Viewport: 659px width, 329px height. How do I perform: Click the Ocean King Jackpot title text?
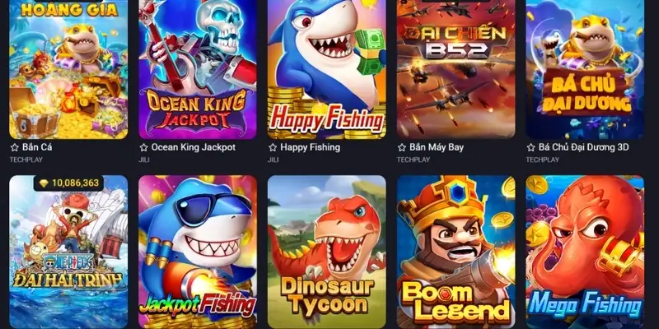click(194, 147)
